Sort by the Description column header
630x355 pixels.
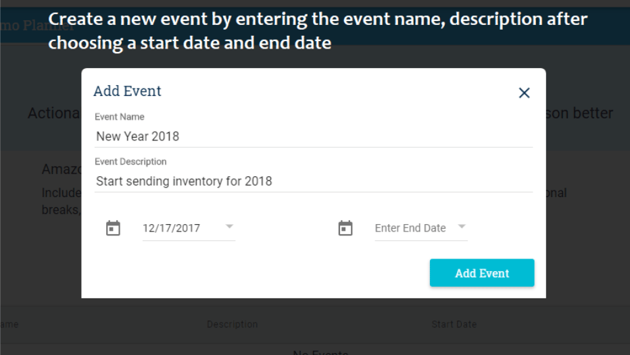pos(233,324)
